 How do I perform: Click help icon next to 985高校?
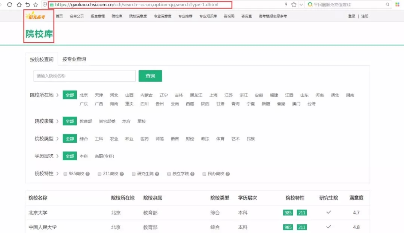point(88,174)
